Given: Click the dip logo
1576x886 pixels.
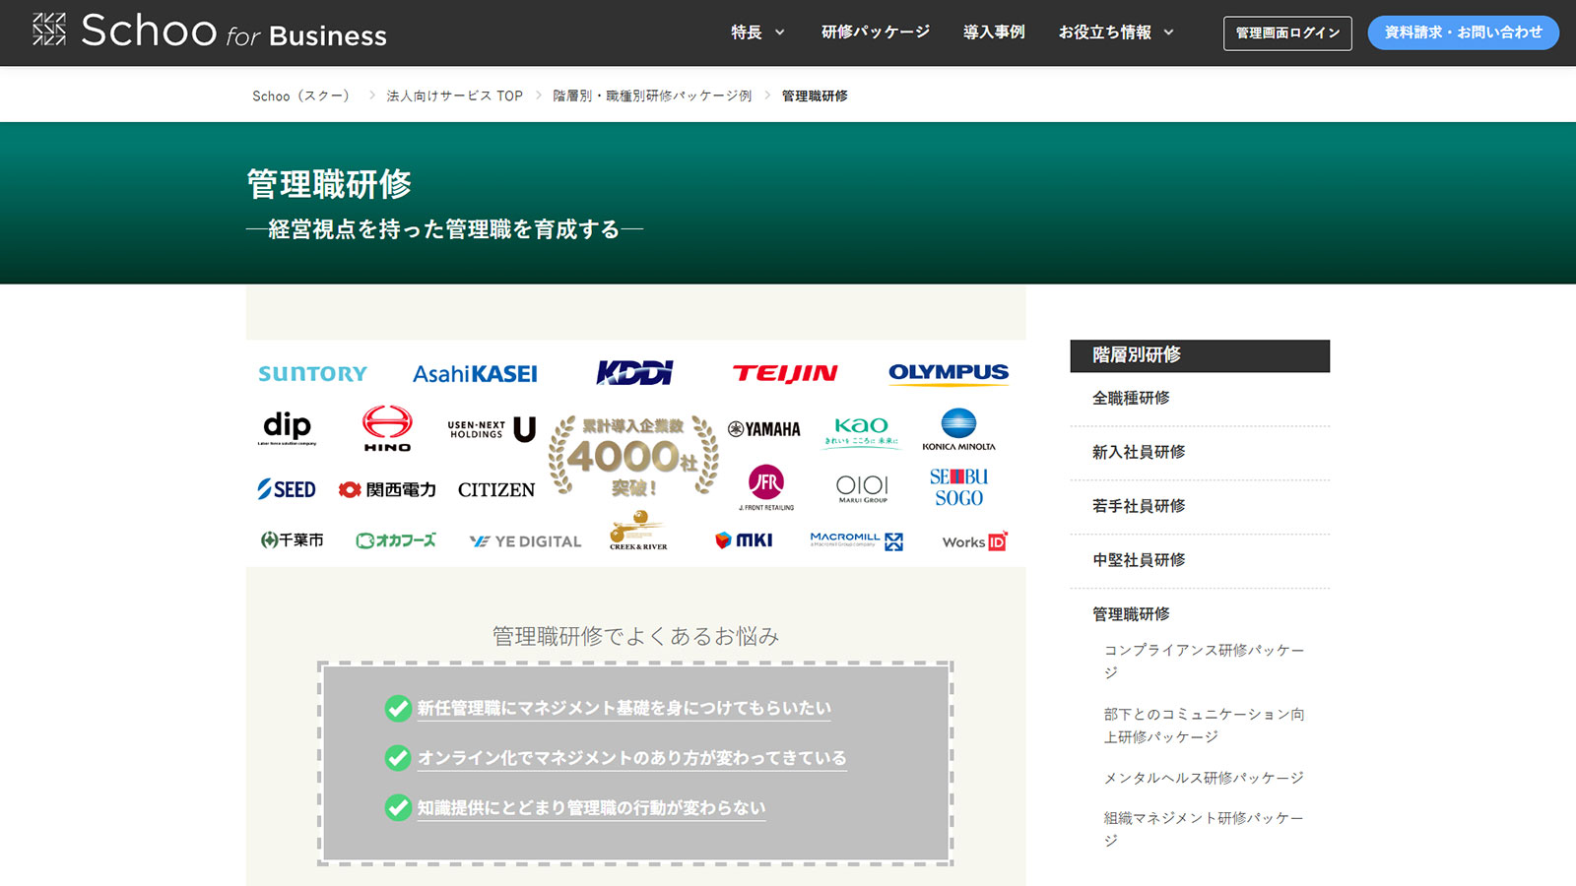Looking at the screenshot, I should (x=287, y=428).
